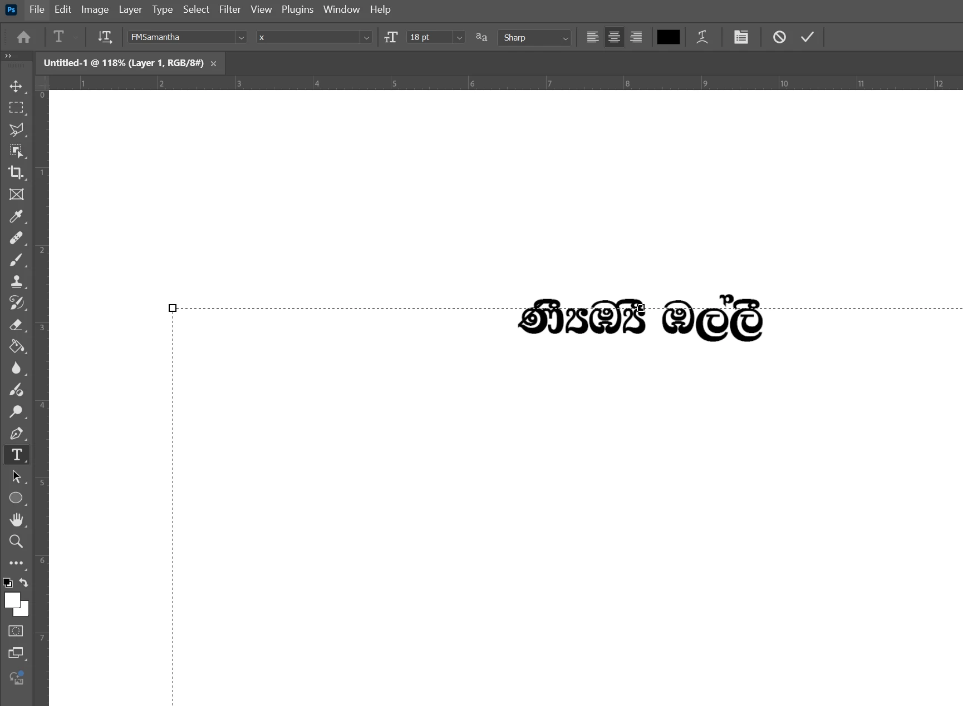Open the Edit Toolbar three-dots menu
This screenshot has width=963, height=706.
(x=16, y=563)
